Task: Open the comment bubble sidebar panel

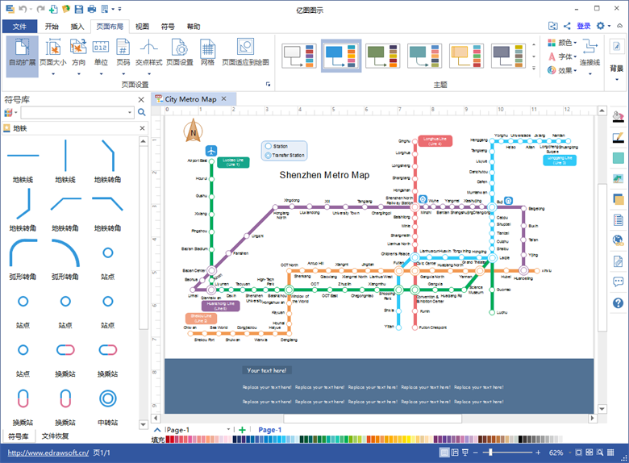Action: pyautogui.click(x=619, y=282)
